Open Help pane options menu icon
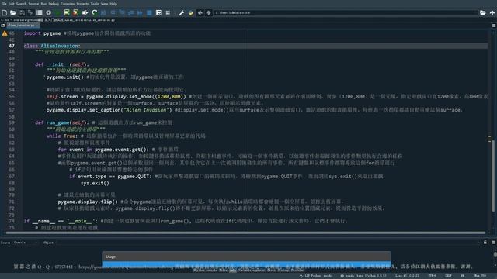Image resolution: width=497 pixels, height=279 pixels. [x=494, y=243]
